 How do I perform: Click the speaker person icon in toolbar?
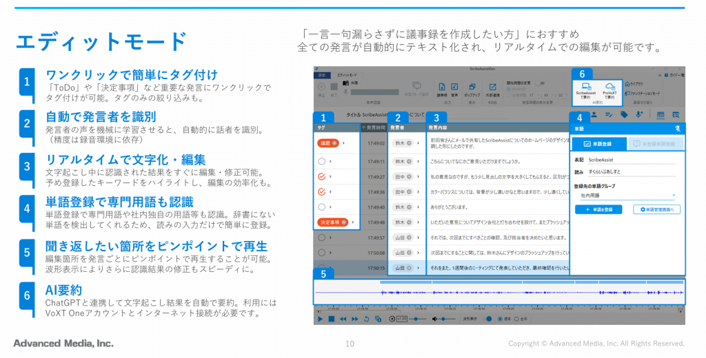click(x=594, y=115)
